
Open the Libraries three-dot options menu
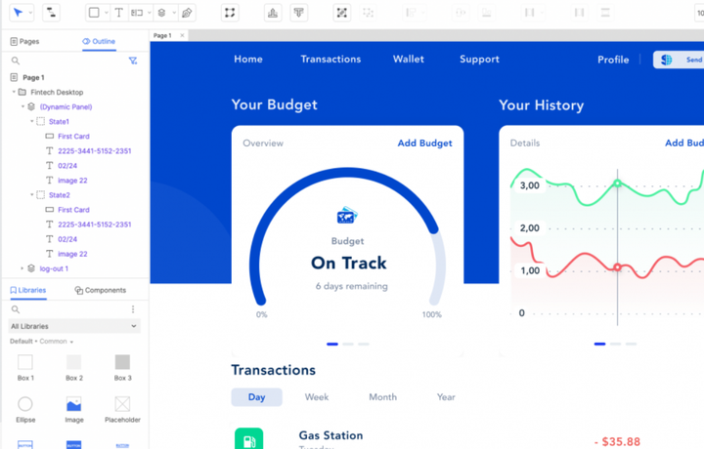pos(133,309)
